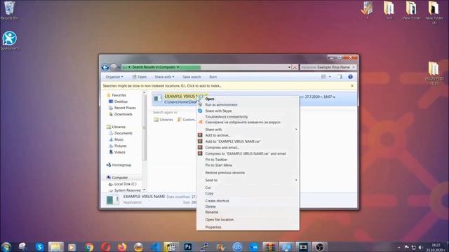Choose Restore previous versions

tap(224, 173)
